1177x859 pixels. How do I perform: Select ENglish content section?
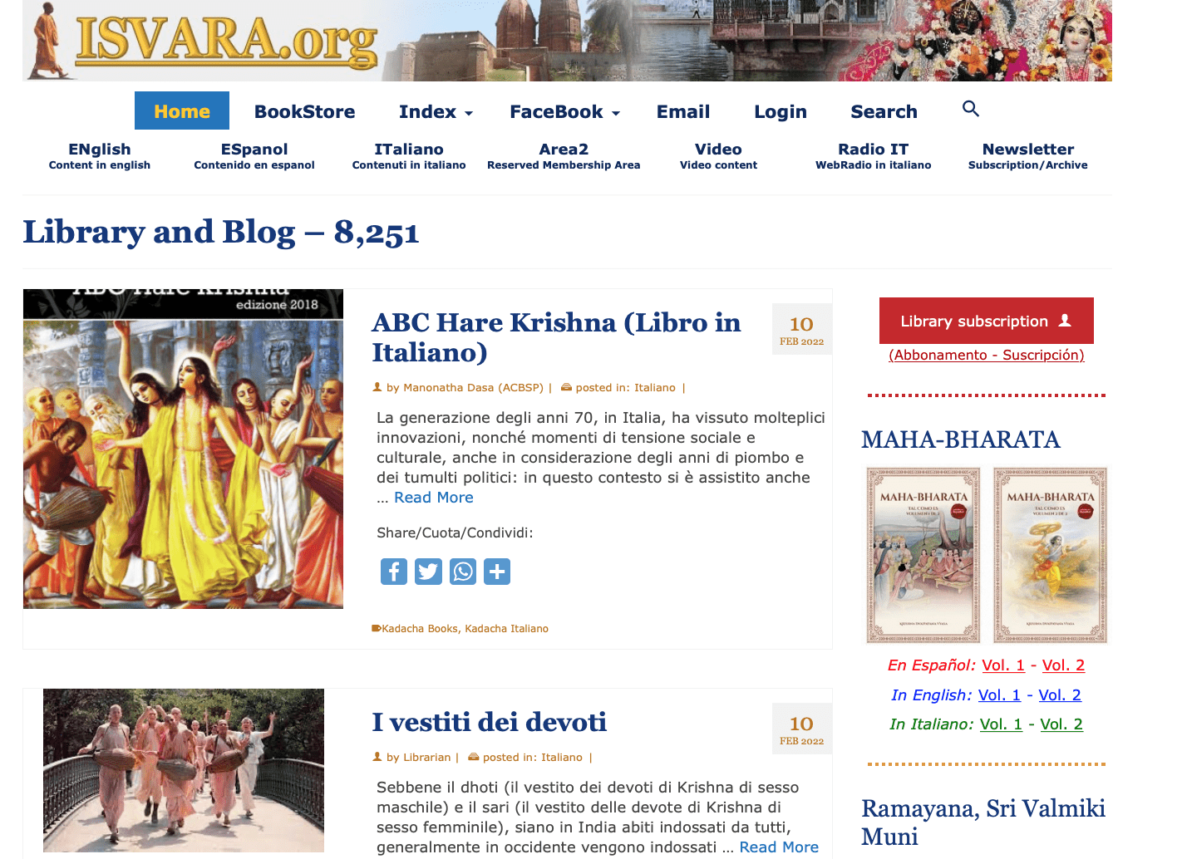click(100, 155)
